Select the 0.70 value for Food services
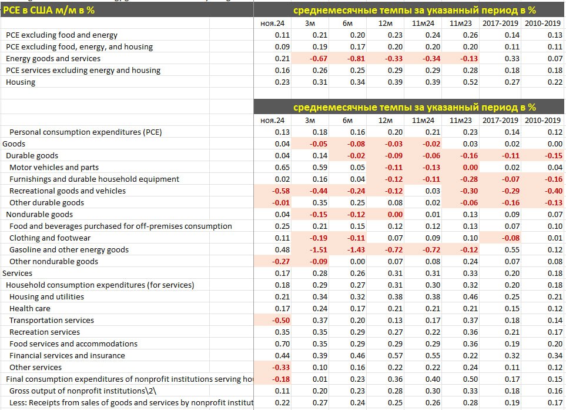 pos(282,344)
